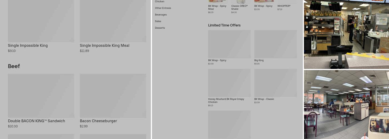Click the Beef section heading

14,66
